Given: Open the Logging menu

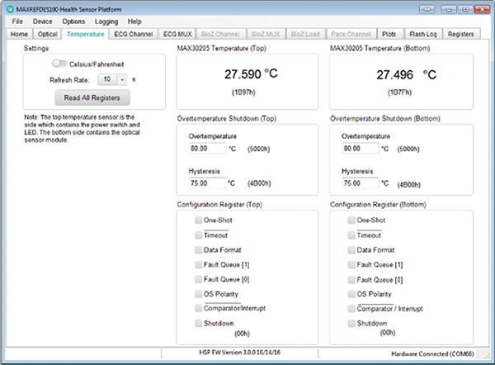Looking at the screenshot, I should [106, 21].
